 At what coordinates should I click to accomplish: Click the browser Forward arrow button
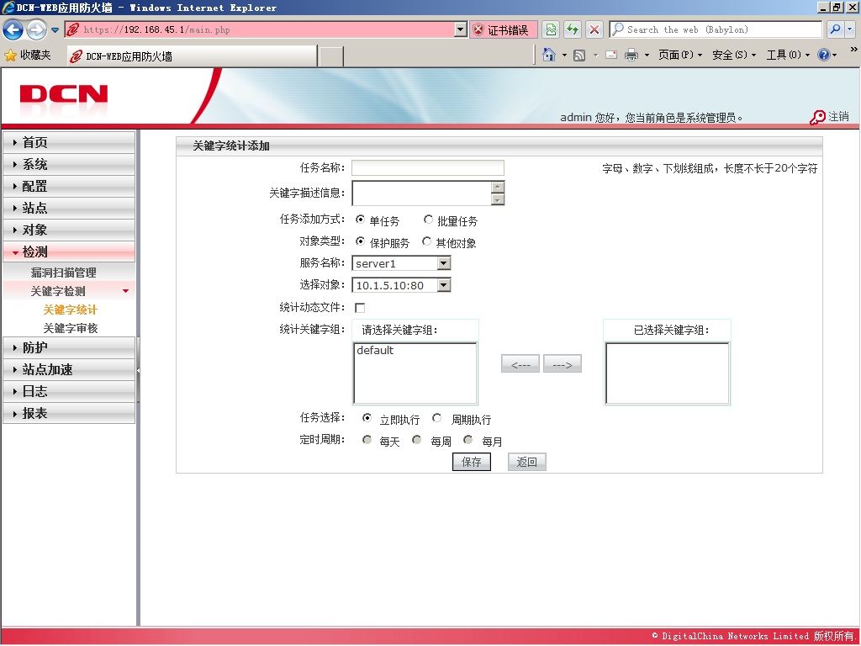(x=36, y=29)
